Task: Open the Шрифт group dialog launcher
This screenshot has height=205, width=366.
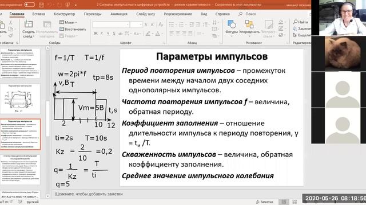Action: pyautogui.click(x=164, y=43)
